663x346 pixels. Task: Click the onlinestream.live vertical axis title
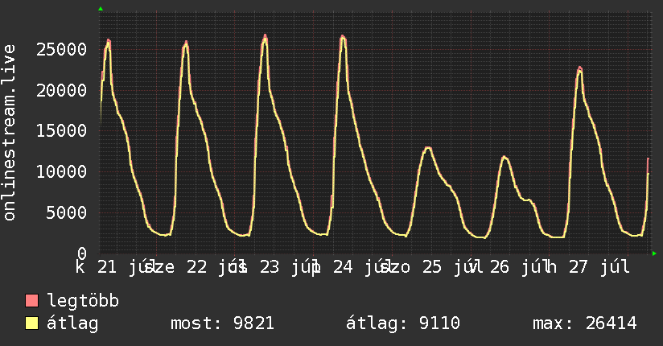click(x=9, y=132)
